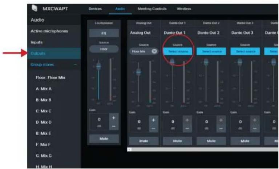279x169 pixels.
Task: Click Select source for Dante Out 1
Action: (x=178, y=51)
